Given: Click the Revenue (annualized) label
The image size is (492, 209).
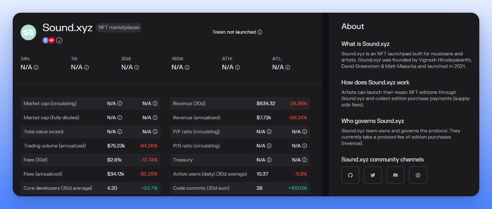Looking at the screenshot, I should (197, 118).
